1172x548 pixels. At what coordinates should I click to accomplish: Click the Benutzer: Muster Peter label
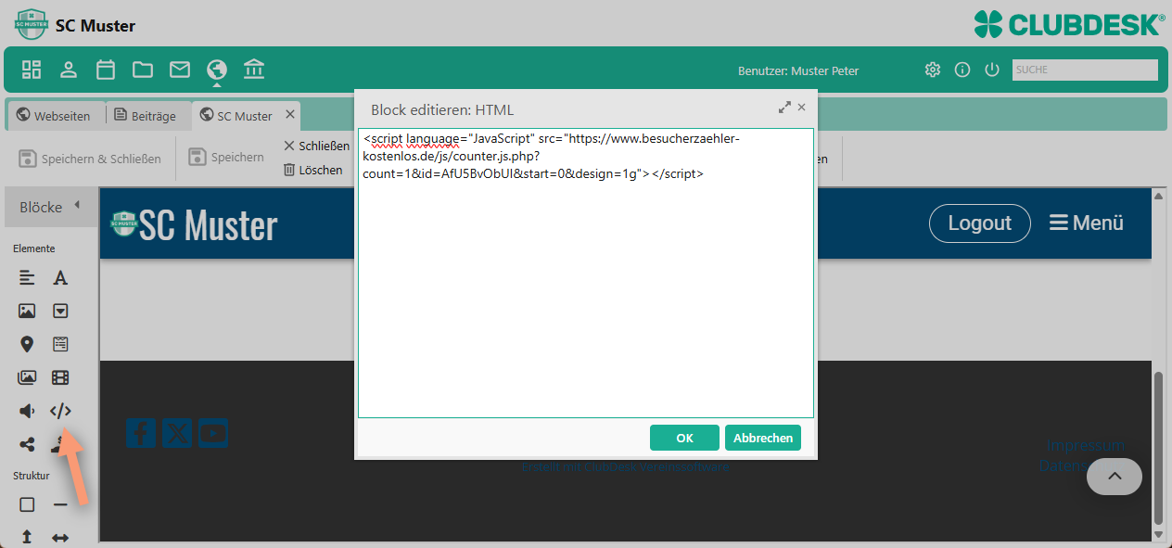[798, 70]
